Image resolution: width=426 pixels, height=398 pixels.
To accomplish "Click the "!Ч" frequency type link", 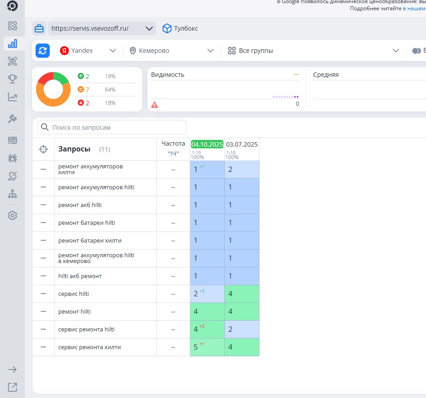I will coord(173,153).
